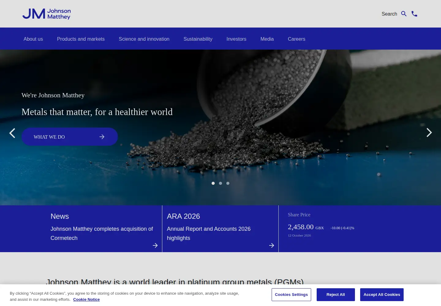Select third carousel dot indicator
The width and height of the screenshot is (441, 306).
tap(228, 183)
